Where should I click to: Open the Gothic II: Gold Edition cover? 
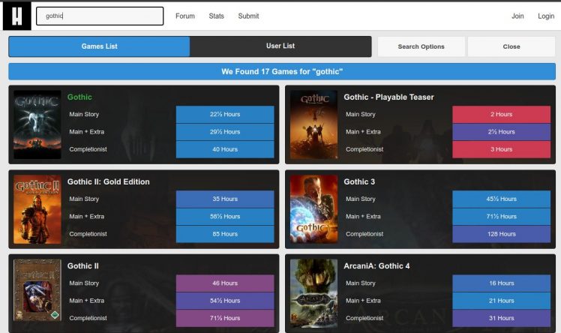[x=37, y=208]
